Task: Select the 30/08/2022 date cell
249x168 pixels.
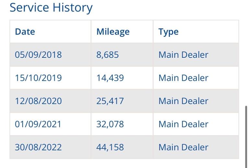Action: coord(38,147)
